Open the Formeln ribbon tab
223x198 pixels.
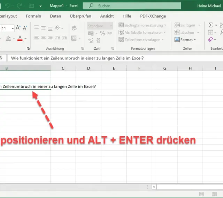[33, 16]
